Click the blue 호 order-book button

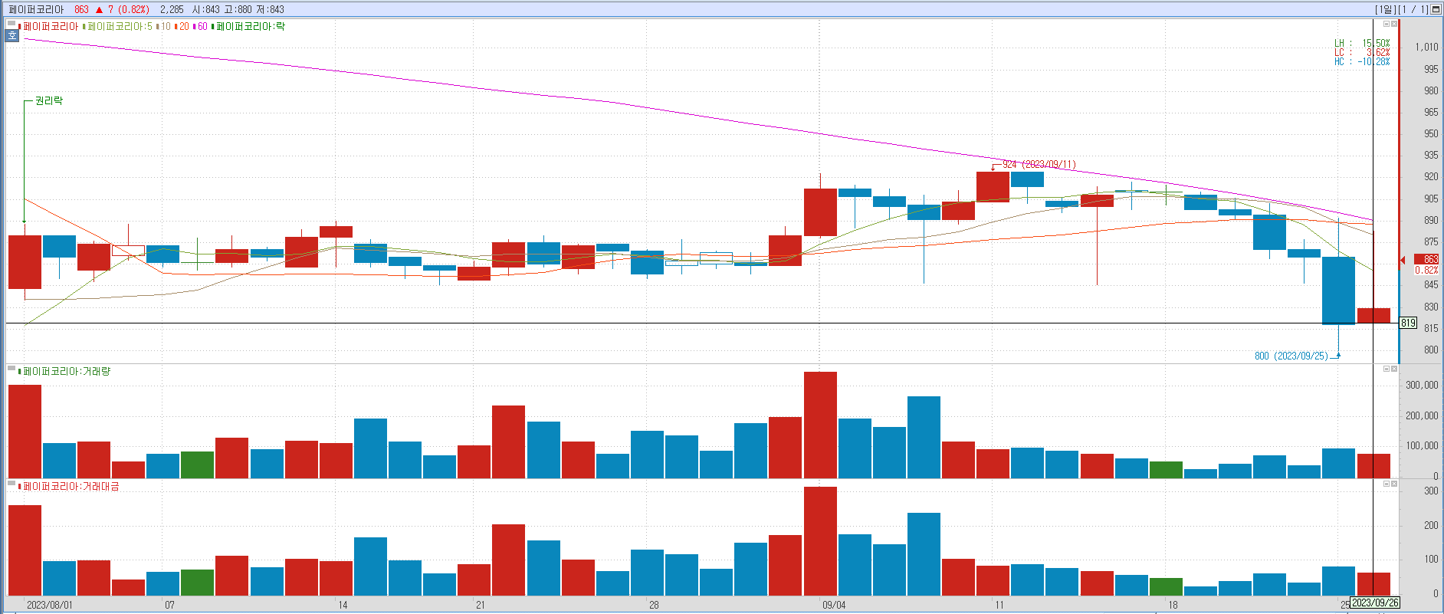tap(12, 36)
